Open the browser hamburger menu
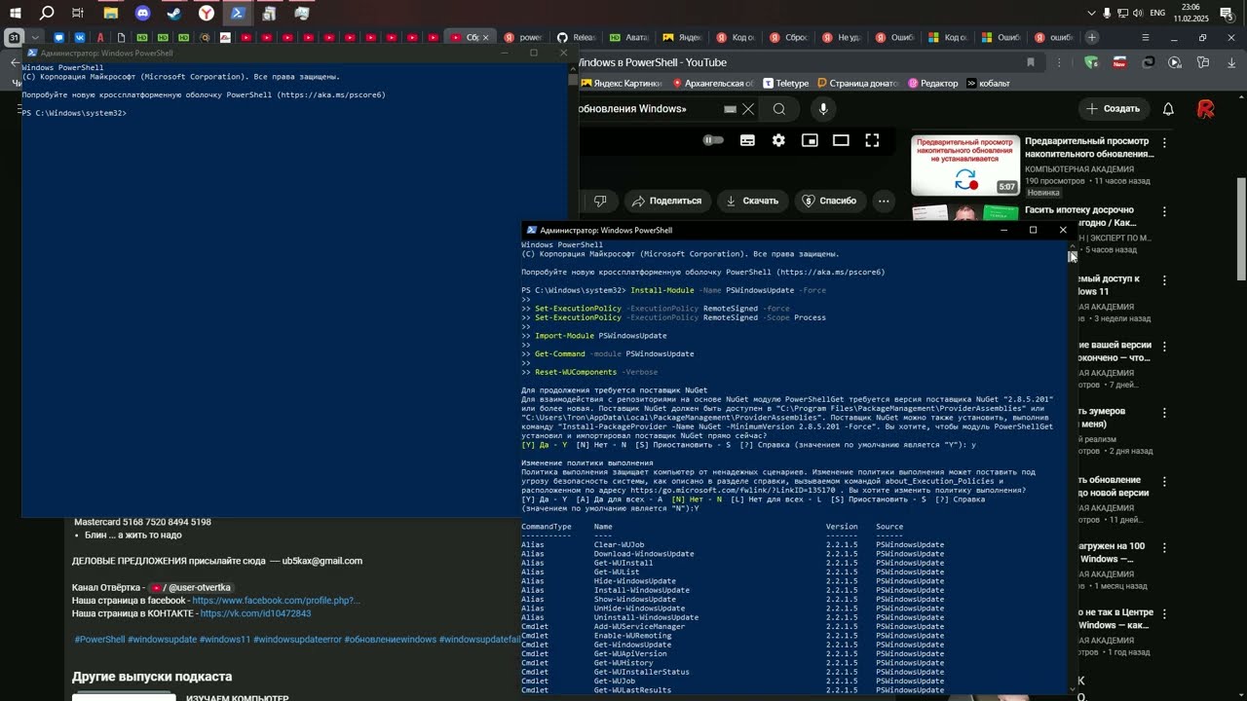The image size is (1247, 701). 1146,37
